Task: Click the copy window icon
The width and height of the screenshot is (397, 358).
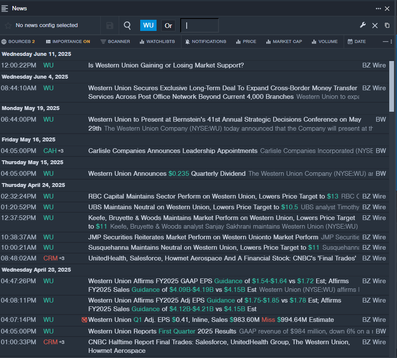Action: (387, 25)
